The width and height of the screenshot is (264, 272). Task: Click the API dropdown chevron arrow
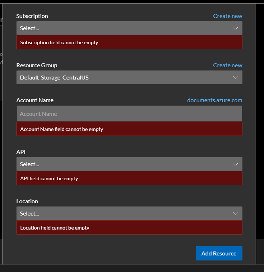(236, 164)
